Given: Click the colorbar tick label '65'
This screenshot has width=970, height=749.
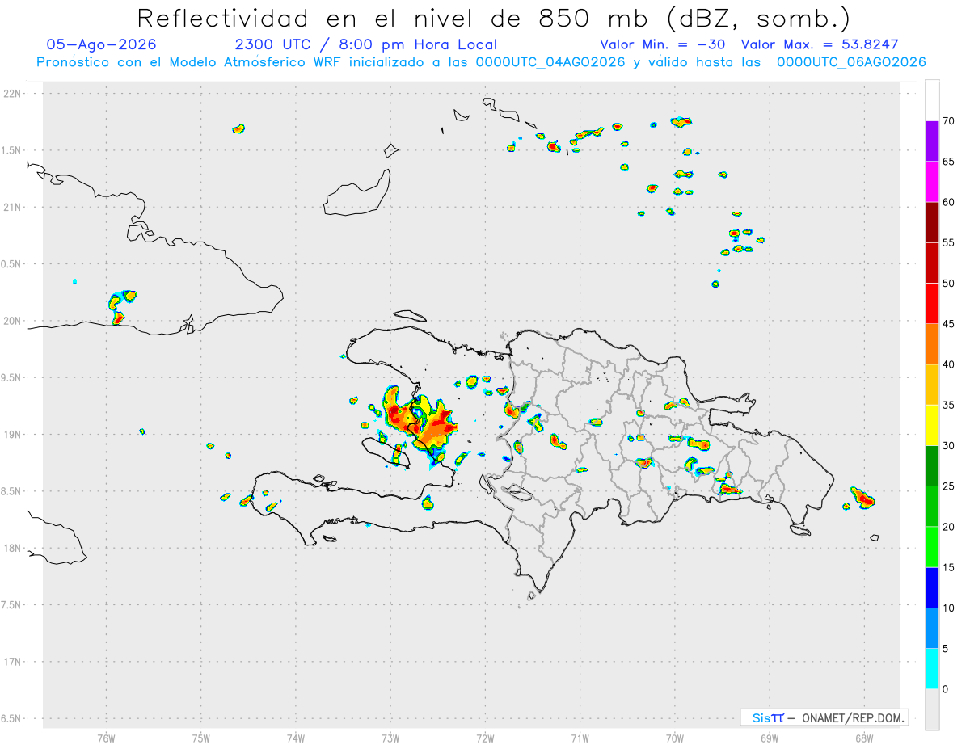Looking at the screenshot, I should tap(948, 162).
